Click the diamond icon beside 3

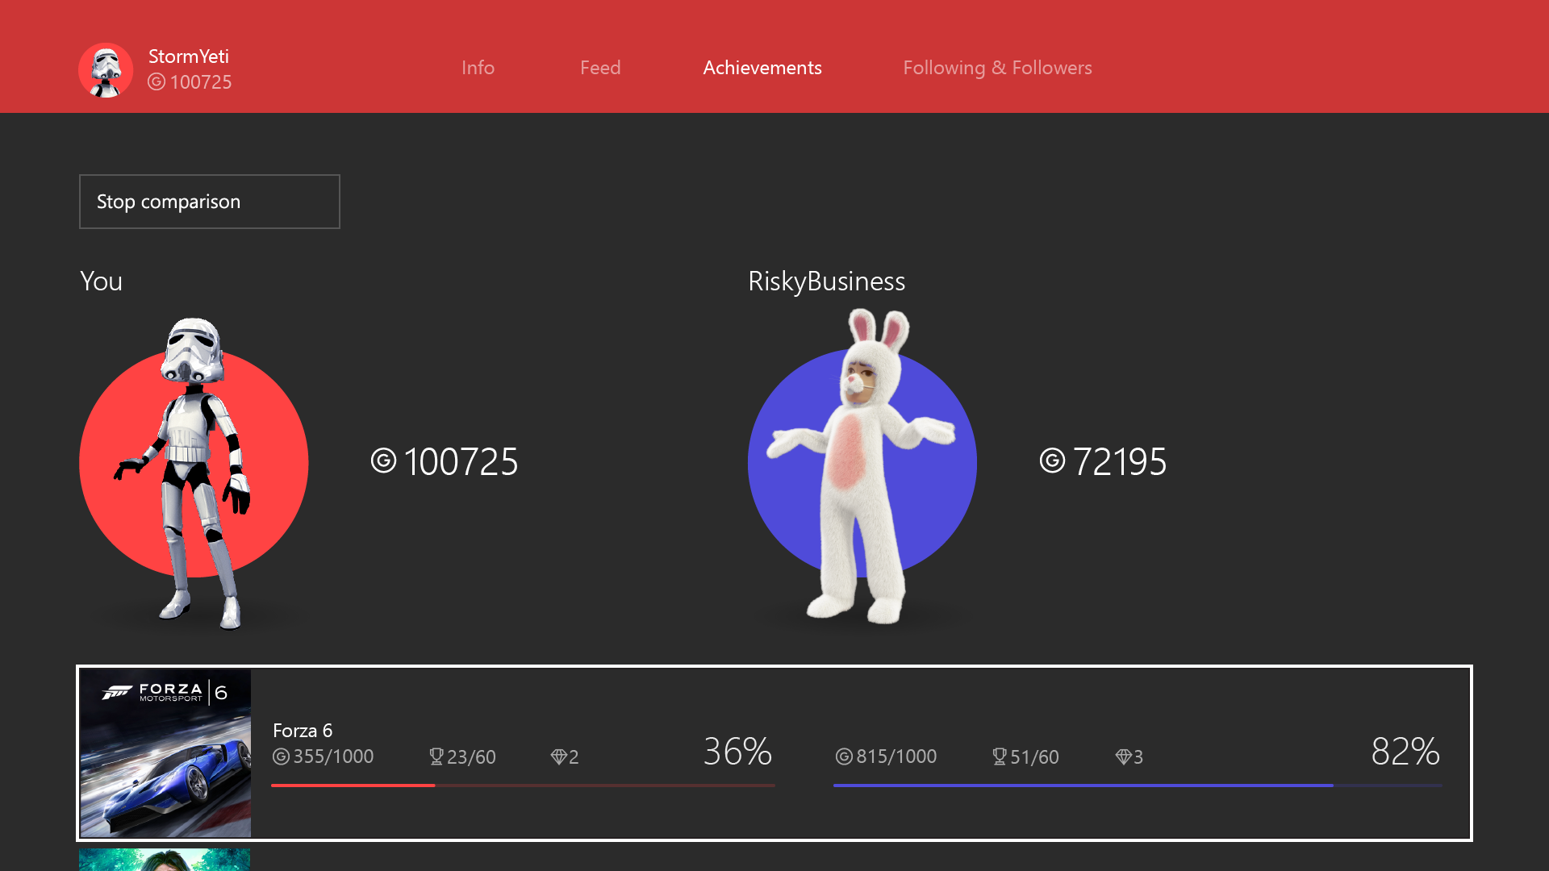[1123, 756]
